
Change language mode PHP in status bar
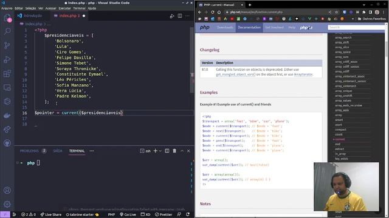pos(111,214)
